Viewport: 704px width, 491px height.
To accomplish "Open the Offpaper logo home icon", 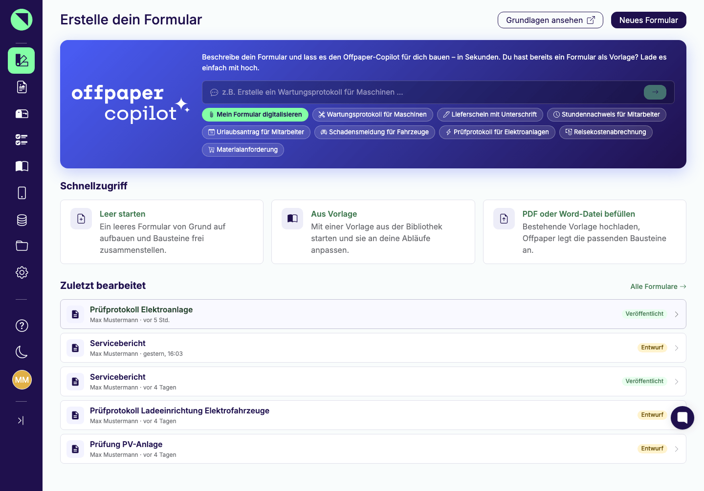I will point(22,20).
